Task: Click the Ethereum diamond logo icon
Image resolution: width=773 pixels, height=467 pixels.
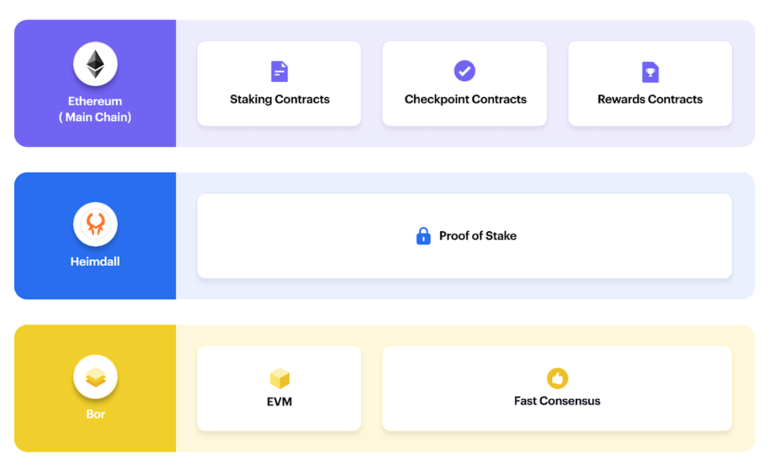Action: [x=95, y=64]
